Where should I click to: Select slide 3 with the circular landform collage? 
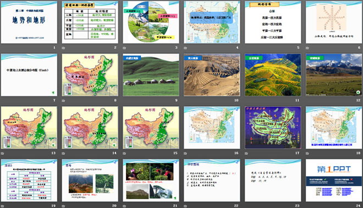[x=151, y=22]
